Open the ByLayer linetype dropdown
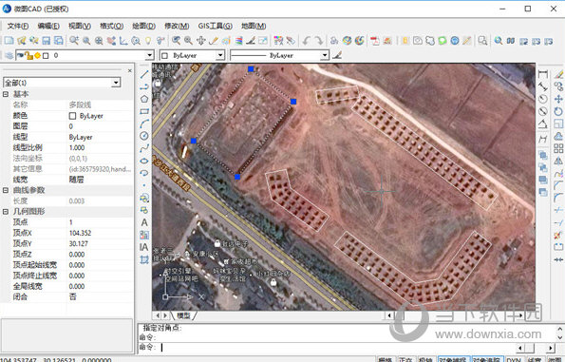Image resolution: width=565 pixels, height=362 pixels. [x=325, y=55]
